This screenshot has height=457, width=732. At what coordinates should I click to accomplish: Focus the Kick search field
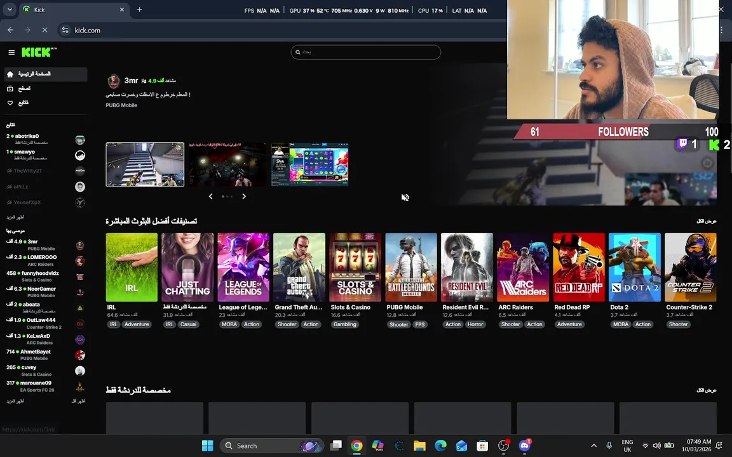(x=365, y=52)
